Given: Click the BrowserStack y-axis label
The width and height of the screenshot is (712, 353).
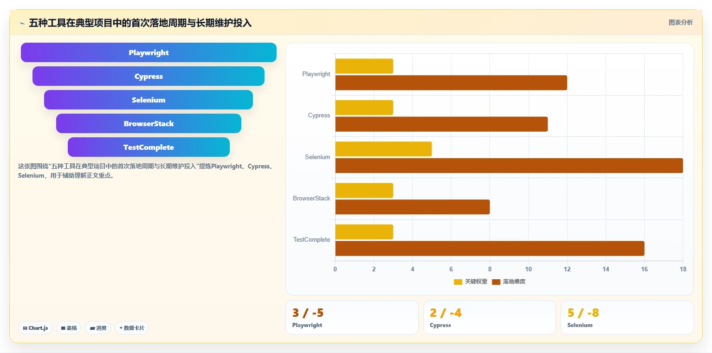Looking at the screenshot, I should click(x=311, y=199).
